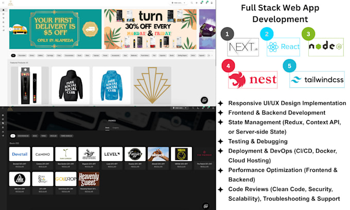Open the black triangle logo deal card

coord(20,183)
